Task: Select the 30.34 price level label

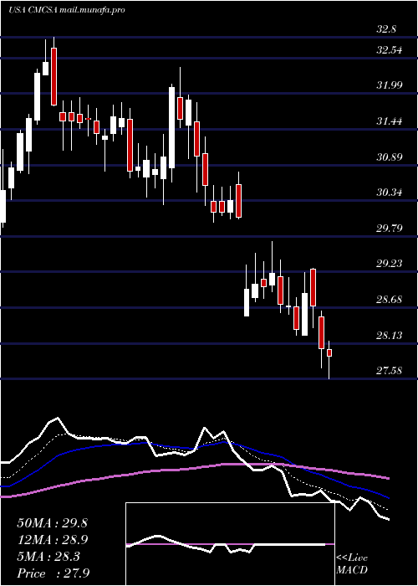Action: tap(390, 193)
